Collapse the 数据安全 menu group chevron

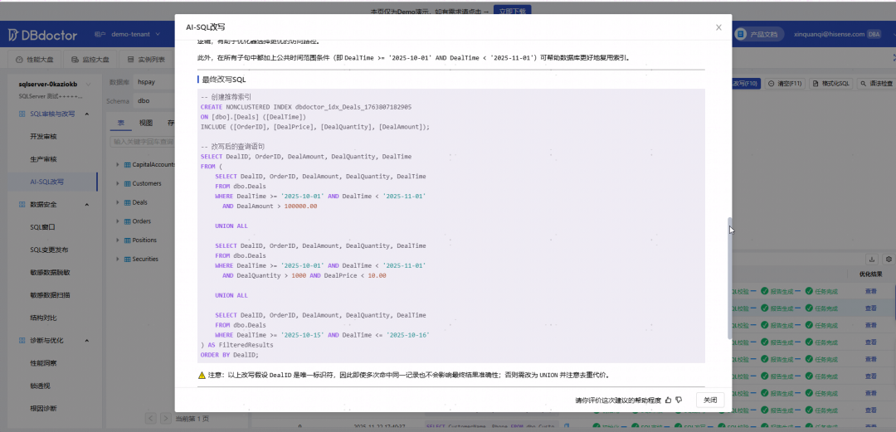pos(87,205)
